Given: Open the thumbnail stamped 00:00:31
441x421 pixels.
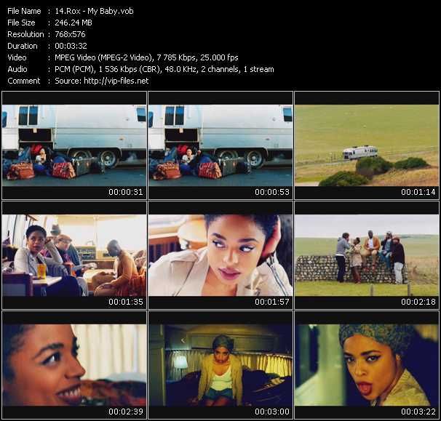Looking at the screenshot, I should pos(74,145).
